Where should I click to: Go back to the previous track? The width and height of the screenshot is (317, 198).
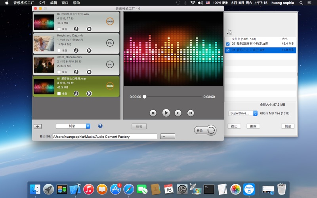click(191, 113)
